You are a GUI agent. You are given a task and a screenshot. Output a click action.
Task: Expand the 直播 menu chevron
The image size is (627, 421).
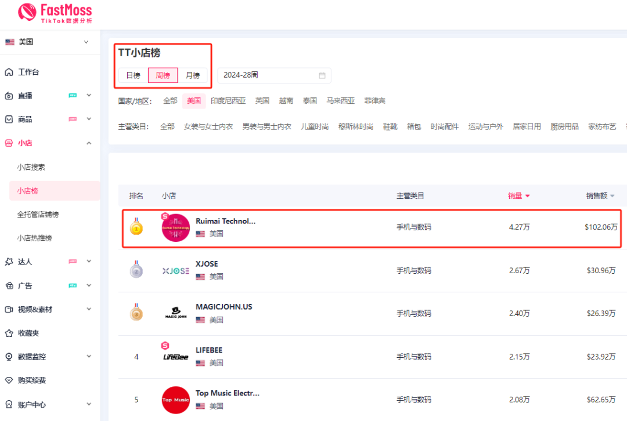point(89,95)
